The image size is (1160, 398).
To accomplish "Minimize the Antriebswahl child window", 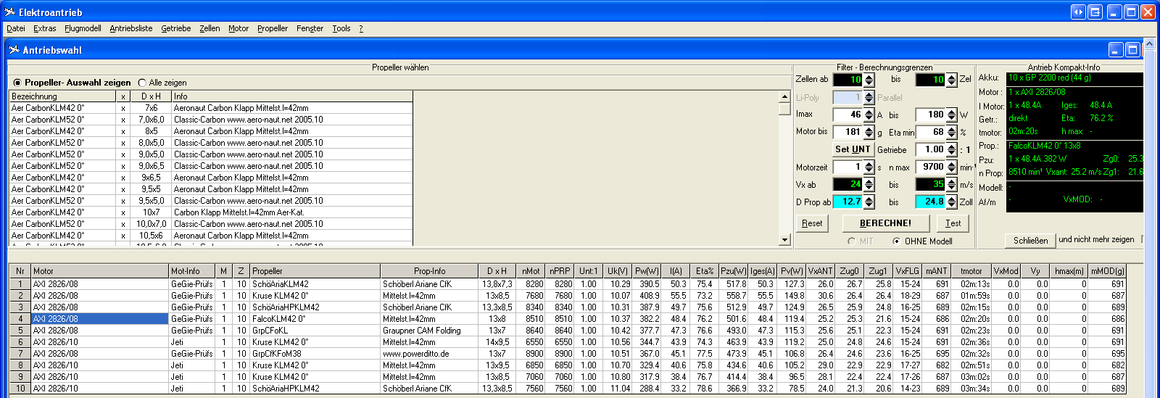I will pyautogui.click(x=1116, y=49).
